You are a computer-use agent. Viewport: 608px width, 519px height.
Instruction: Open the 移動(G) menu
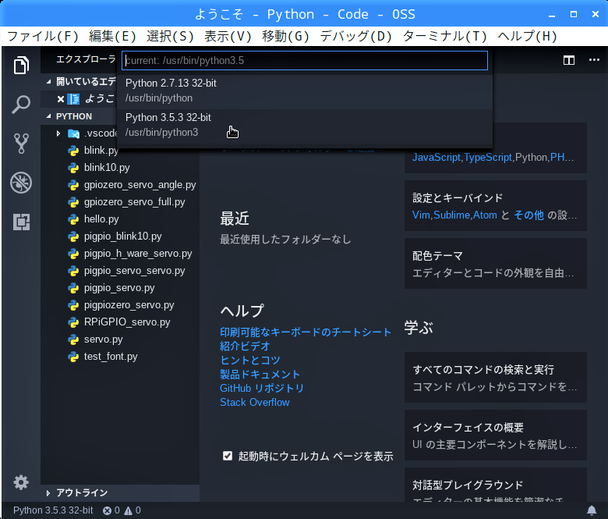286,36
